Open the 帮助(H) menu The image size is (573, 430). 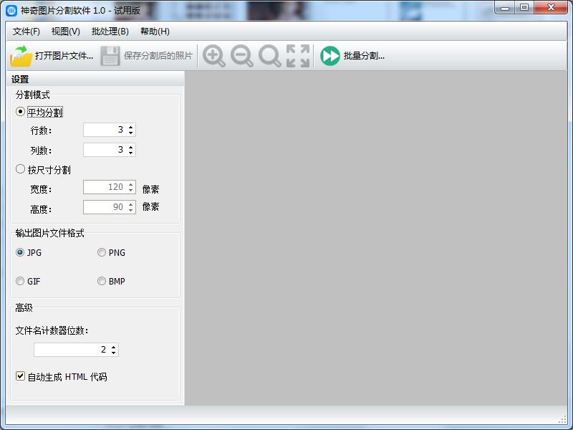155,32
